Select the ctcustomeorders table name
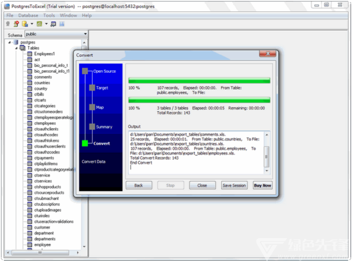Viewport: 353px width, 263px height. coord(49,112)
